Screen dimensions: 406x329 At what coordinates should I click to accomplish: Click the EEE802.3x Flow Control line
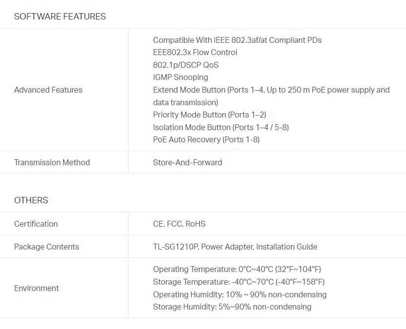click(x=195, y=52)
